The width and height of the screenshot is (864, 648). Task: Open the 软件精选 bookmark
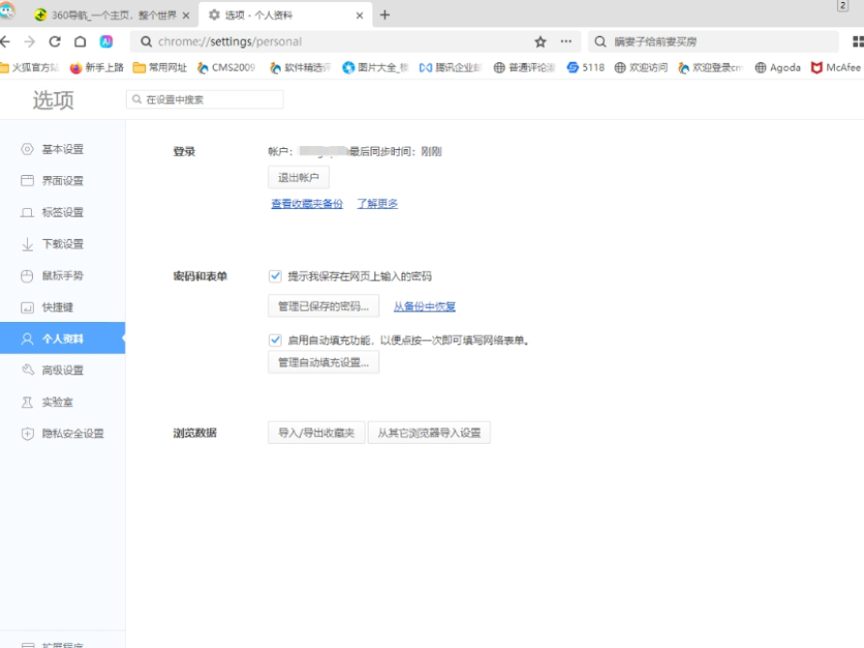tap(300, 68)
